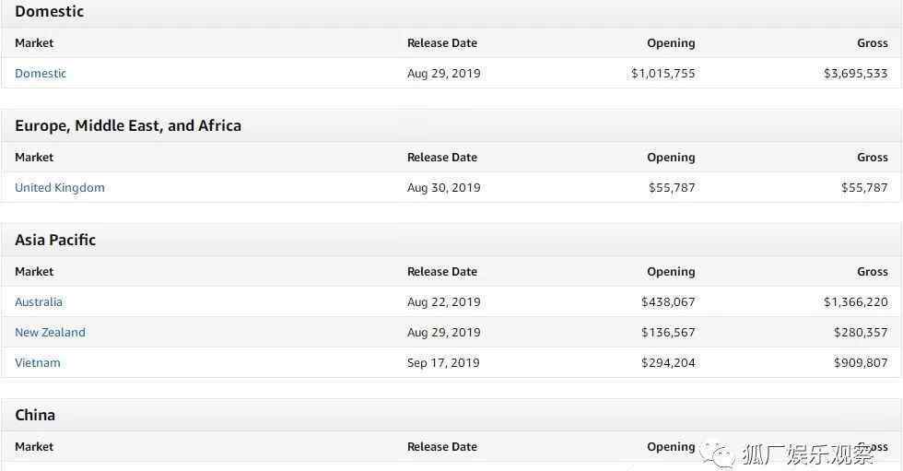The image size is (903, 471).
Task: Click Opening header in the Europe table
Action: [671, 158]
